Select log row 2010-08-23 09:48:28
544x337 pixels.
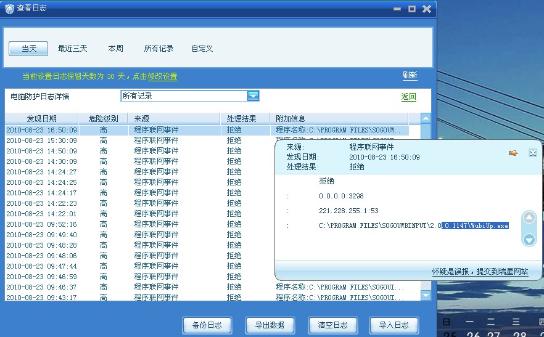coord(139,245)
